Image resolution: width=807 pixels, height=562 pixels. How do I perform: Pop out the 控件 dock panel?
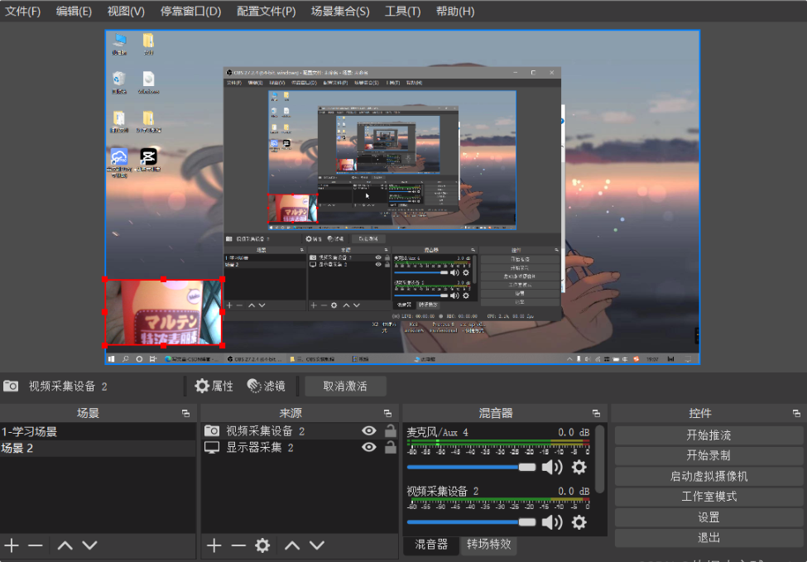point(796,413)
